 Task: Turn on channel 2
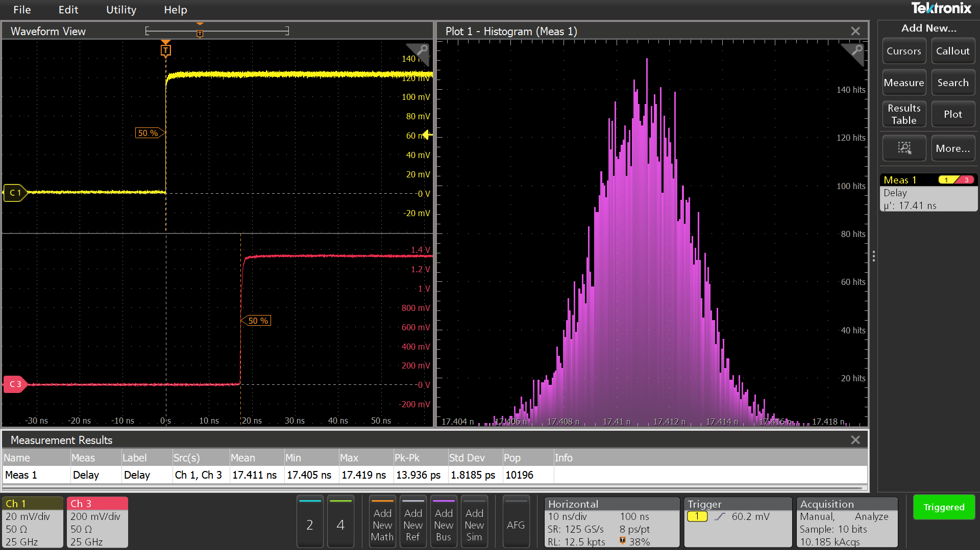310,521
